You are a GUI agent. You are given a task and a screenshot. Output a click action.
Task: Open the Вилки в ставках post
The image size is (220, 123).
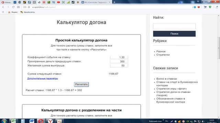tap(167, 79)
